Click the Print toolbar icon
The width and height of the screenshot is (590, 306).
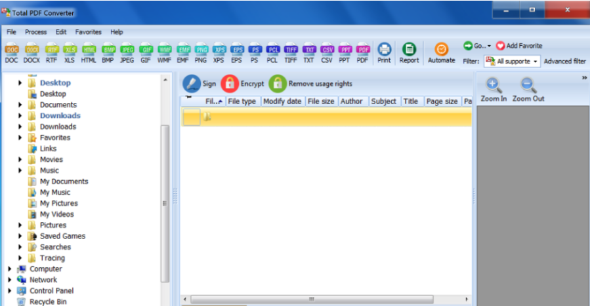pos(384,53)
